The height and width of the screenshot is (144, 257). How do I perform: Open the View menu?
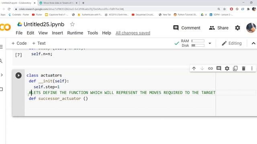43,33
